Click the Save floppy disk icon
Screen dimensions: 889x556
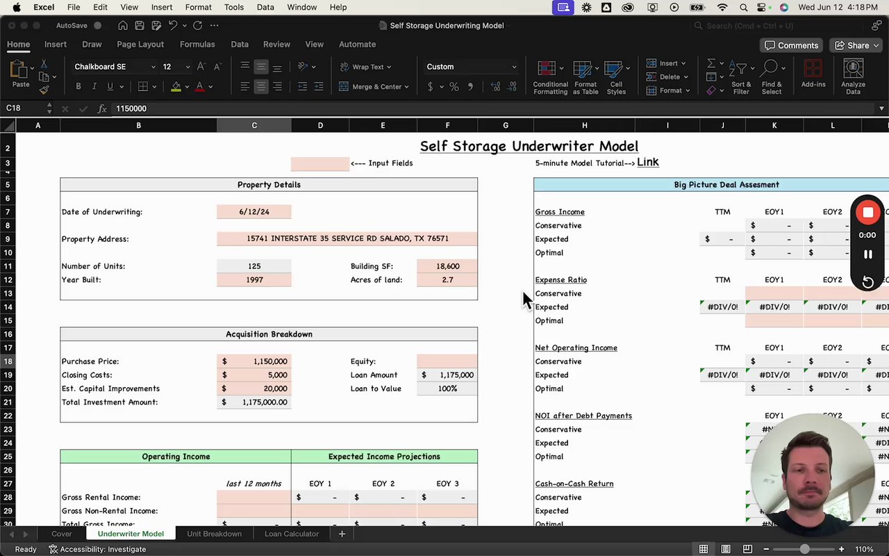(140, 26)
